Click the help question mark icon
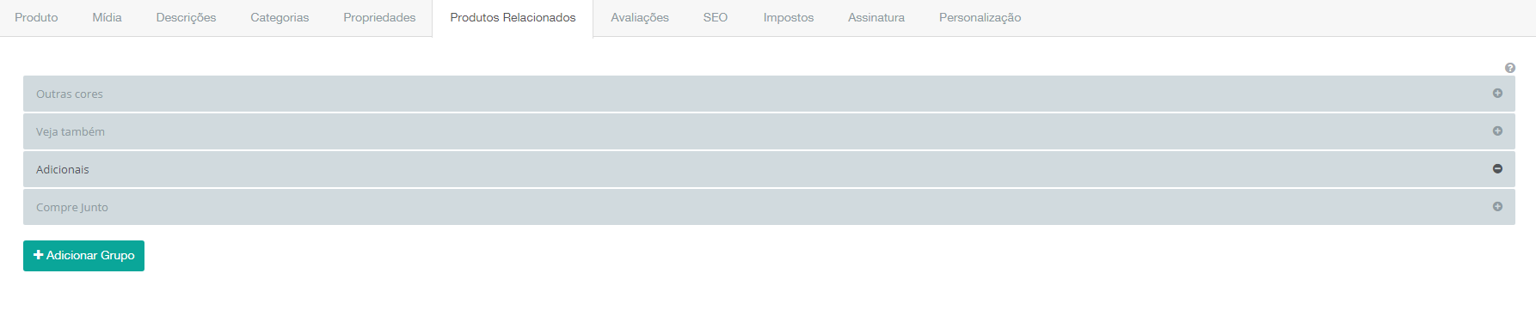The image size is (1536, 322). 1510,68
